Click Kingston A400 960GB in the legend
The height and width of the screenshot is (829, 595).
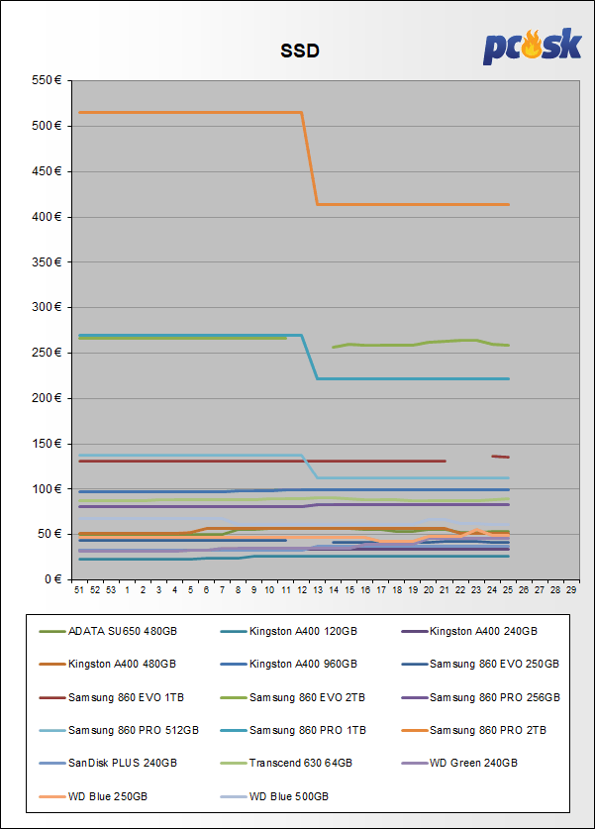click(x=300, y=664)
